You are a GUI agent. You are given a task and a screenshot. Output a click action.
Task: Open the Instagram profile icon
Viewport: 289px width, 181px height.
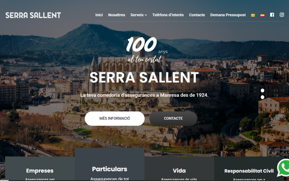[282, 15]
